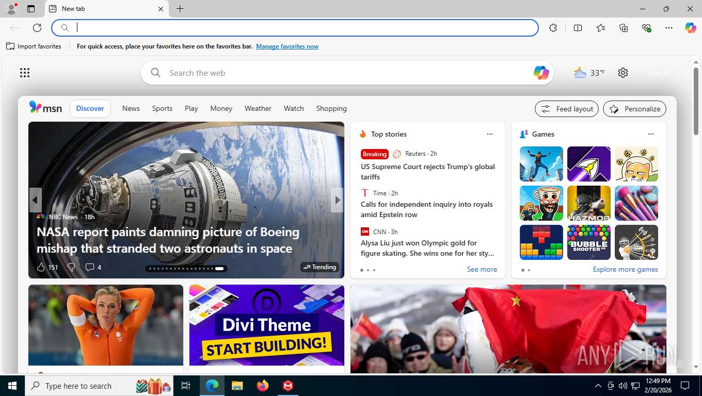Dislike the NASA Boeing story
Screen dimensions: 702x396
point(71,267)
